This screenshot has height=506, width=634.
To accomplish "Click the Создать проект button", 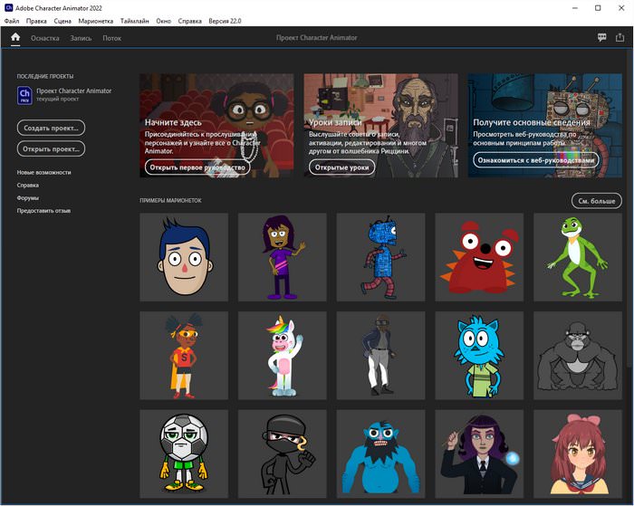I will pos(51,128).
